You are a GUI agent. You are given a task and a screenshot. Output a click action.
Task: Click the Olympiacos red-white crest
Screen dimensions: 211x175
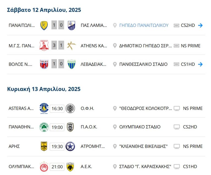tap(44, 167)
